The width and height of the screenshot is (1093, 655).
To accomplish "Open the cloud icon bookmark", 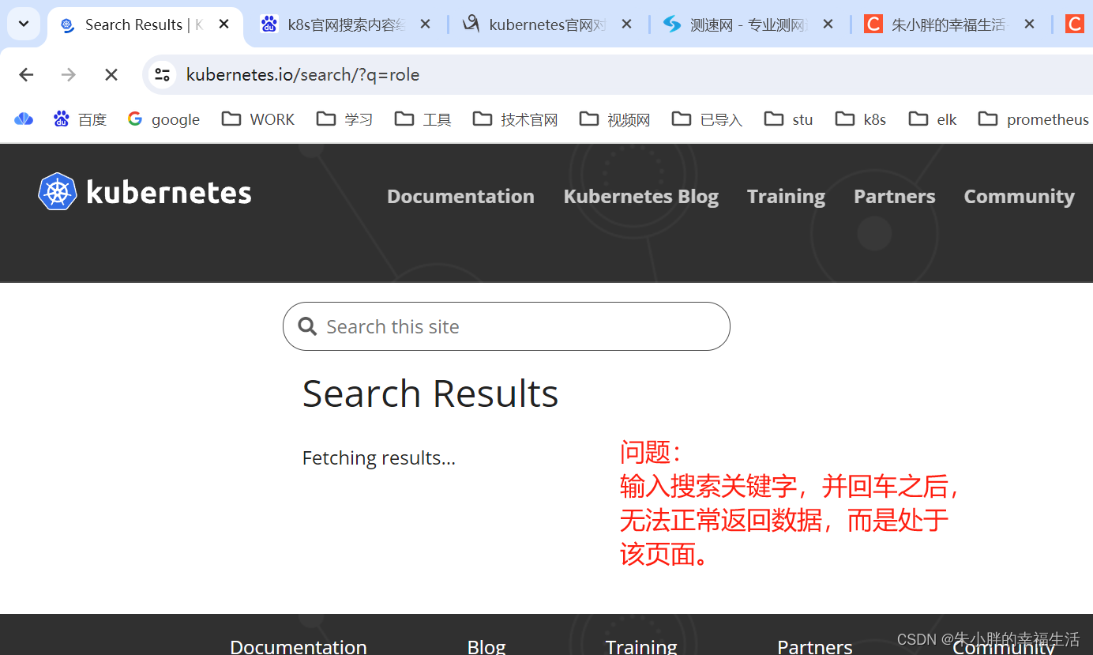I will [24, 119].
